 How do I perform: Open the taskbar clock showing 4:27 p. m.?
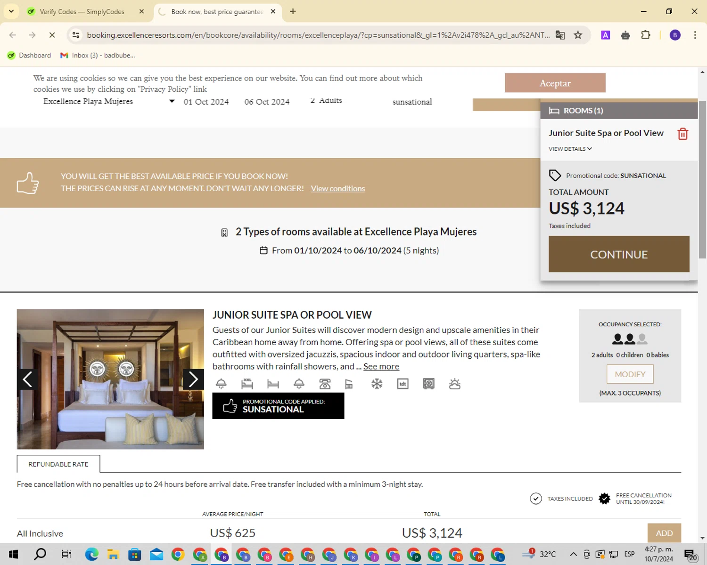(x=658, y=554)
